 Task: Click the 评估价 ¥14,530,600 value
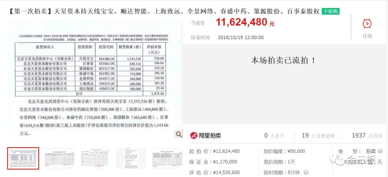coord(226,173)
